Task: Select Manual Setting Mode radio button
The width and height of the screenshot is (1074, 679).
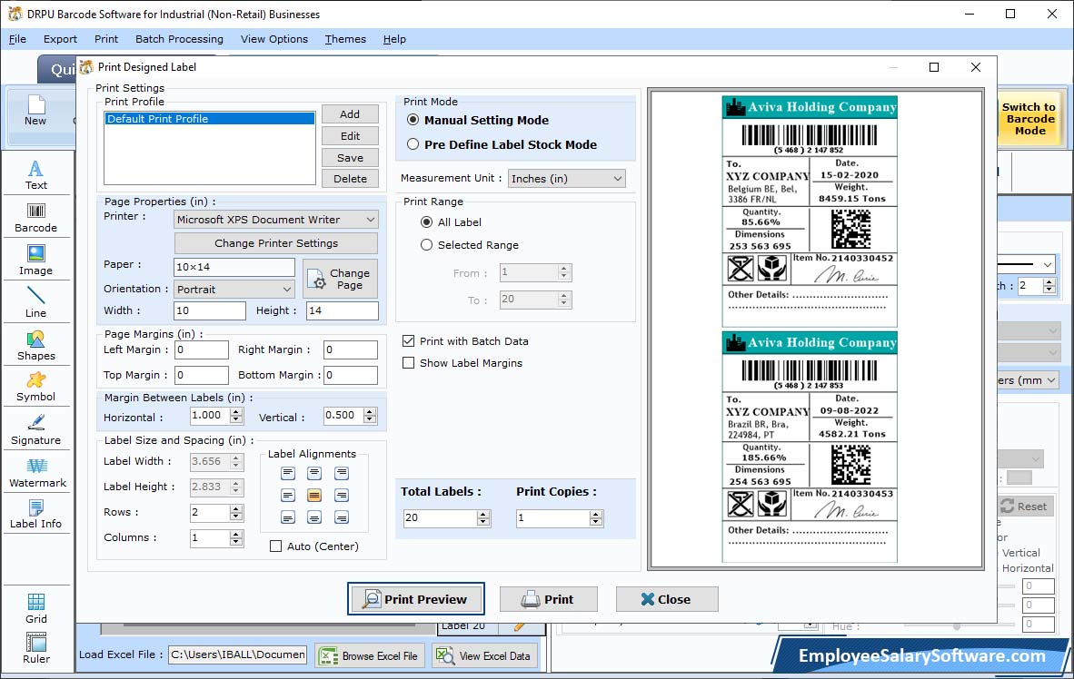Action: point(413,120)
